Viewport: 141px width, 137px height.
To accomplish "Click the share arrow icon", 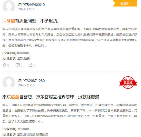I will click(x=31, y=65).
